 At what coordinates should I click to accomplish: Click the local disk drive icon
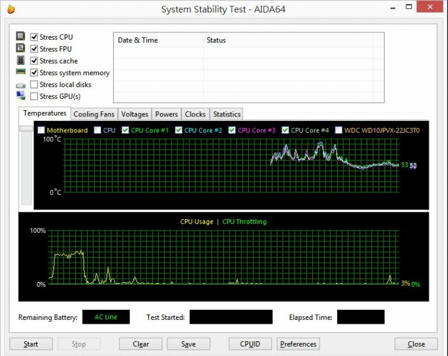click(x=21, y=85)
